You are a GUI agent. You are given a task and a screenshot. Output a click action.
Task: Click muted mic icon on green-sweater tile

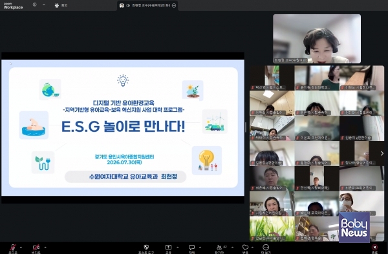tap(298, 87)
